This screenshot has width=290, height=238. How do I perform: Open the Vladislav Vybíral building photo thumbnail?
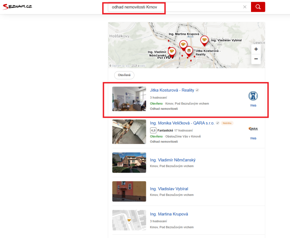click(129, 191)
